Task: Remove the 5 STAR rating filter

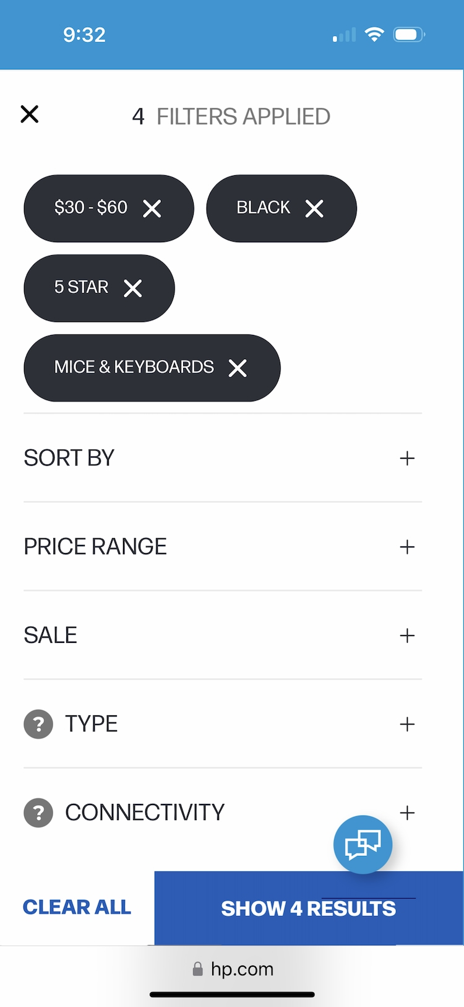Action: (133, 289)
